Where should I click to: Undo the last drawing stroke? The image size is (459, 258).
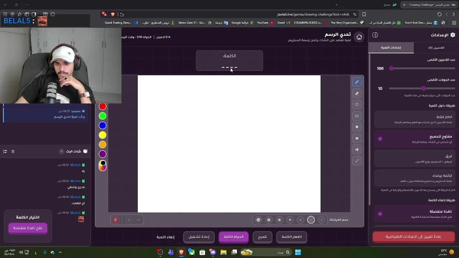pos(129,220)
